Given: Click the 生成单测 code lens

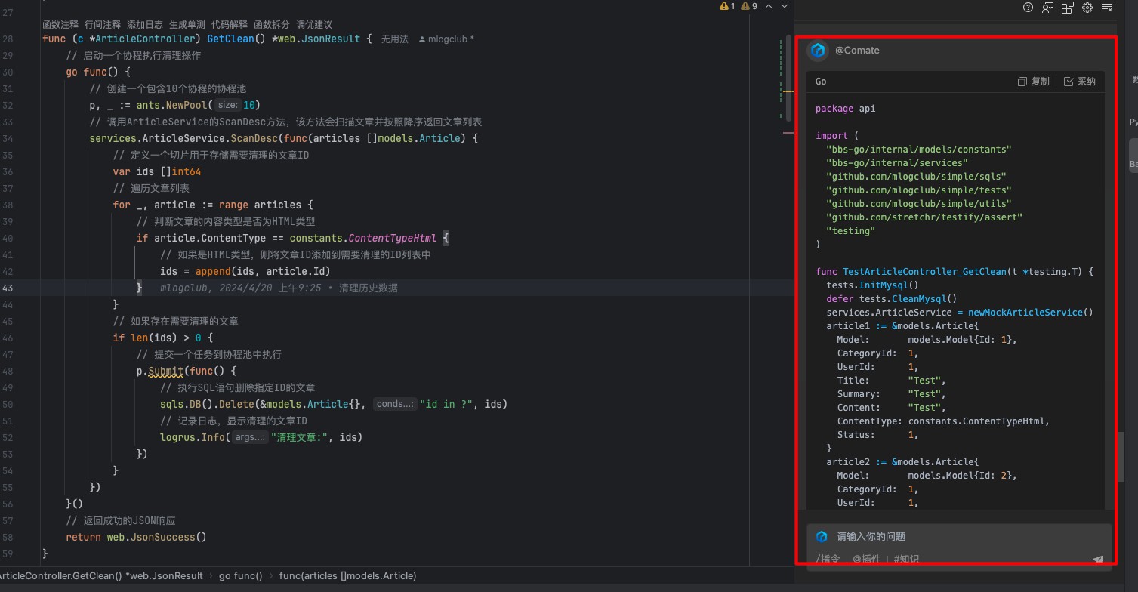Looking at the screenshot, I should pos(187,25).
